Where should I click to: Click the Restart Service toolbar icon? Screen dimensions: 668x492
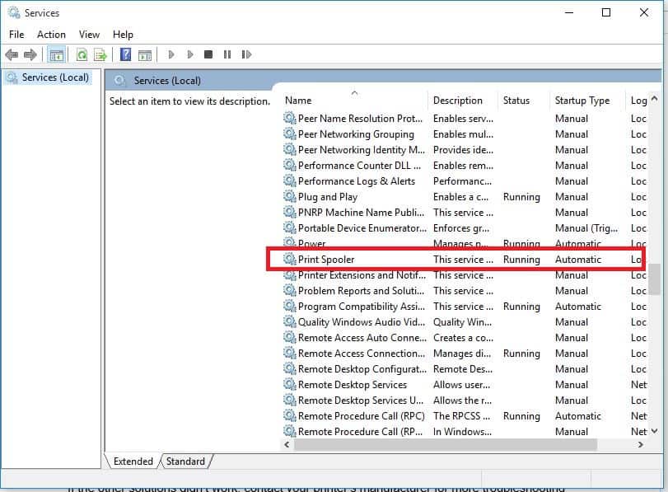tap(246, 55)
